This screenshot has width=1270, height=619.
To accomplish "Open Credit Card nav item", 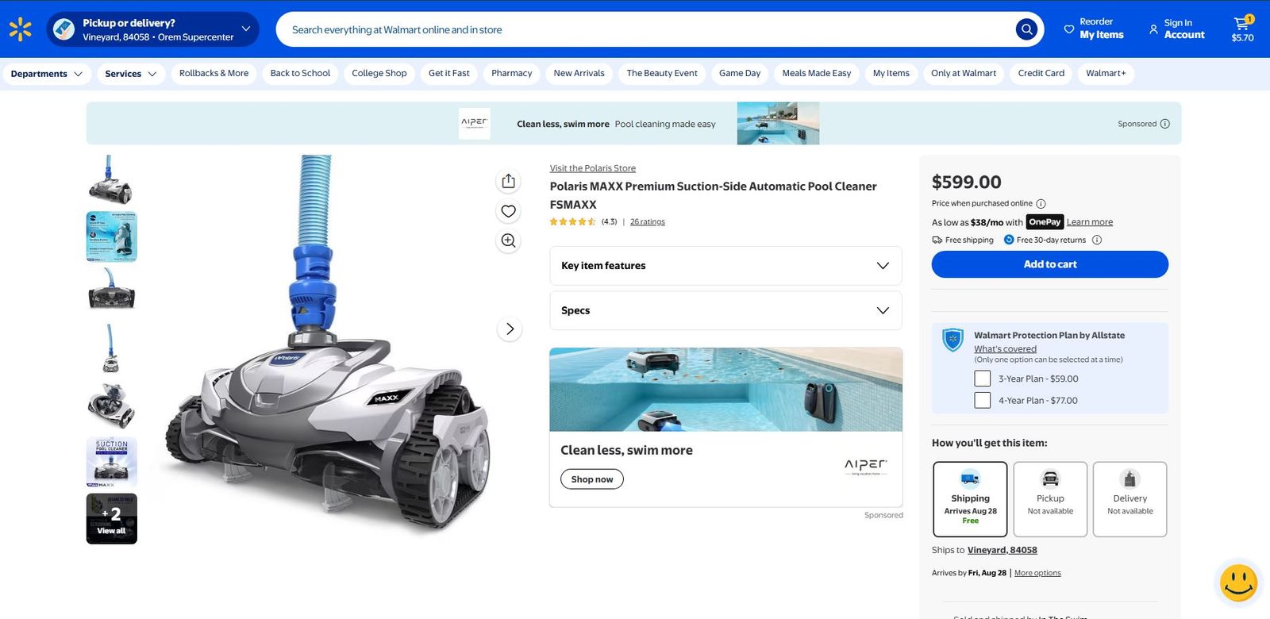I will coord(1041,73).
